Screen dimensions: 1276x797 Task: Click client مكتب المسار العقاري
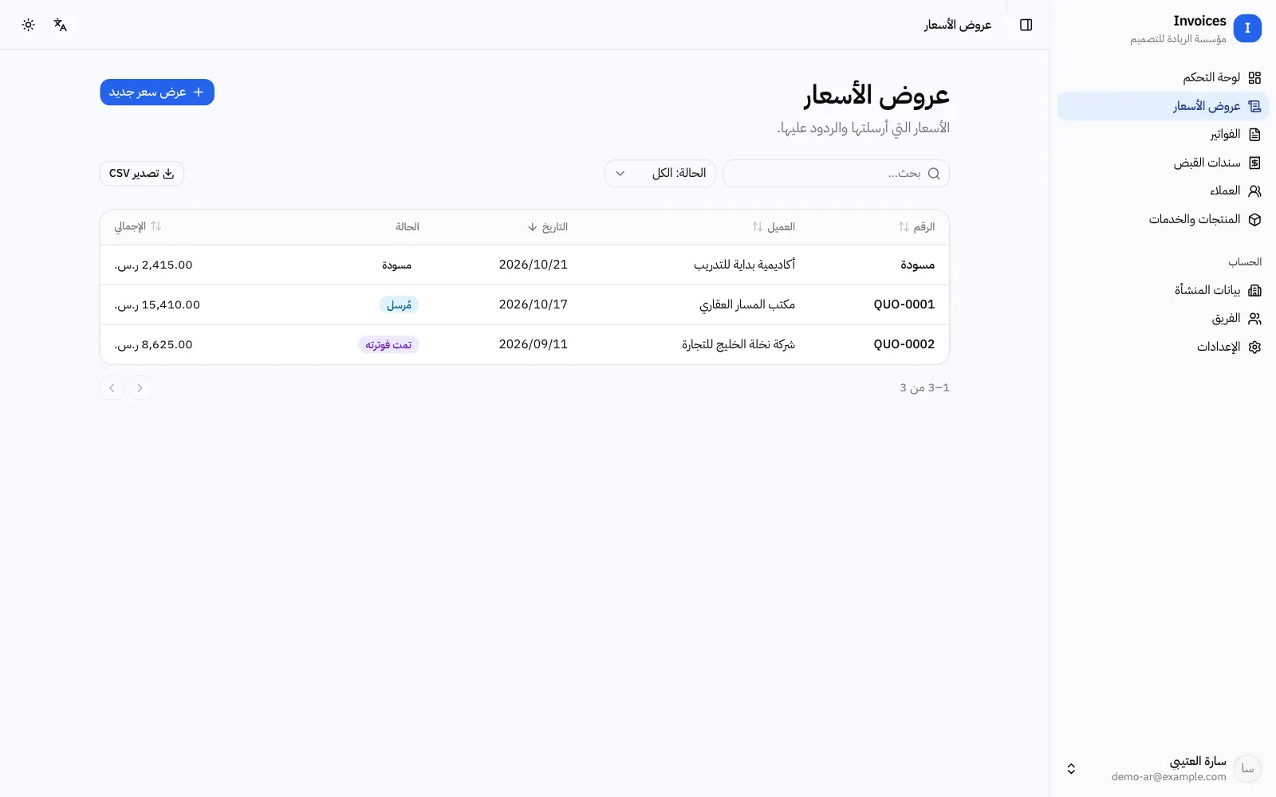tap(747, 304)
